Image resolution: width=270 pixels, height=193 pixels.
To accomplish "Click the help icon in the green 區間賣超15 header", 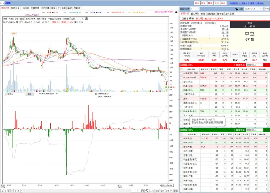I will point(234,130).
